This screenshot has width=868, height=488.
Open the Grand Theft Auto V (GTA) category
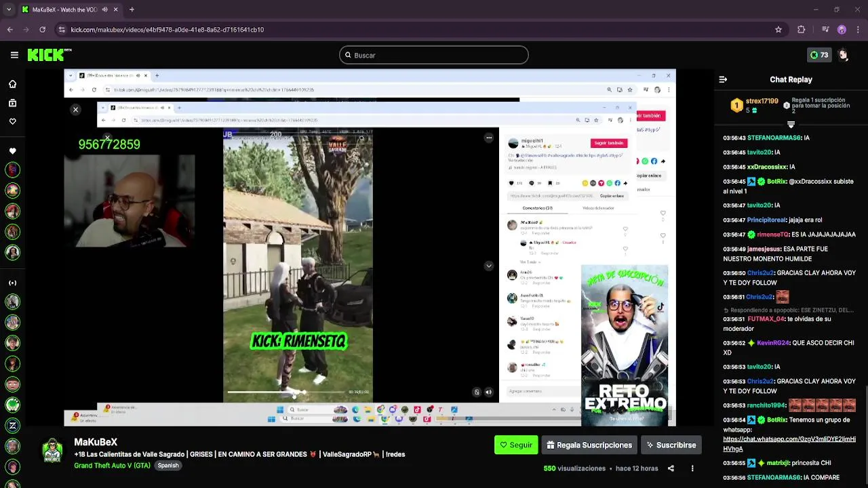(113, 466)
